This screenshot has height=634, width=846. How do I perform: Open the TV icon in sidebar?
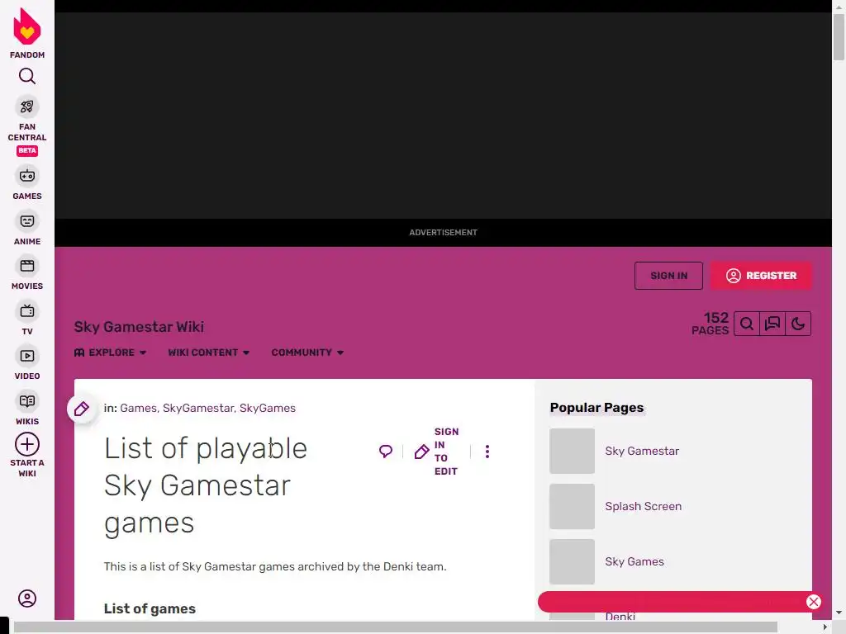27,311
